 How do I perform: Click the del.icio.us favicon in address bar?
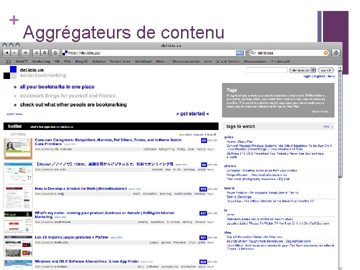tap(65, 53)
